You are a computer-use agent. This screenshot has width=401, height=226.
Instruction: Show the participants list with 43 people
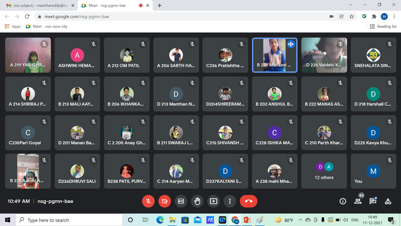(x=358, y=201)
